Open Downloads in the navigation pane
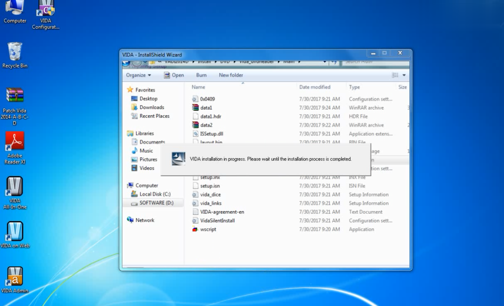The height and width of the screenshot is (306, 504). (x=148, y=107)
